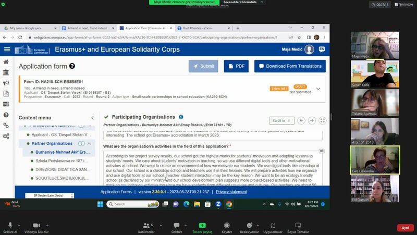Open help icon next to Application form

click(72, 66)
